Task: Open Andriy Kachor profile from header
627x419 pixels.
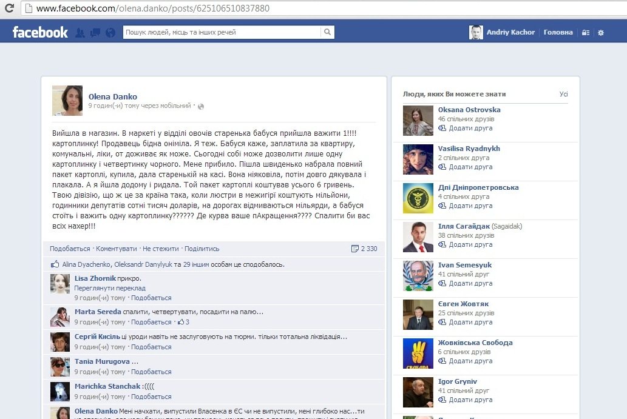Action: [510, 32]
